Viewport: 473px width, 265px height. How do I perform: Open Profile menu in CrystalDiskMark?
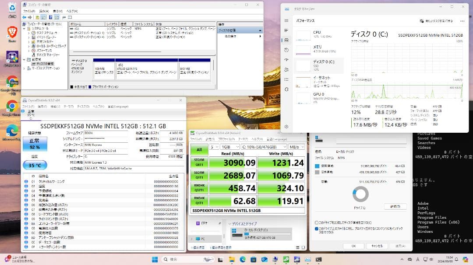pyautogui.click(x=226, y=139)
